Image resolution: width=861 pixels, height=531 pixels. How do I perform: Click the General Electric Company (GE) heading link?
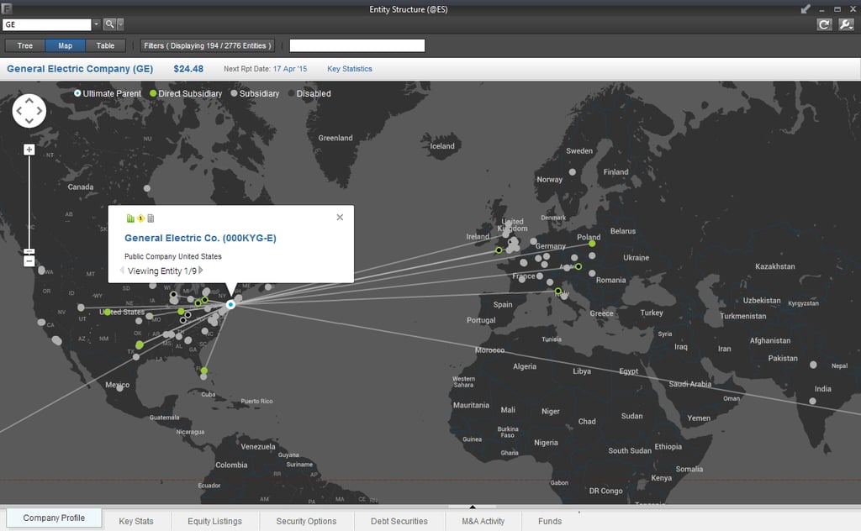pyautogui.click(x=80, y=69)
